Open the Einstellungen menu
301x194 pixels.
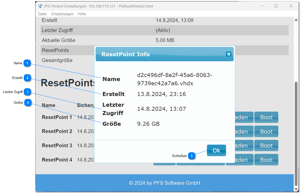click(62, 14)
